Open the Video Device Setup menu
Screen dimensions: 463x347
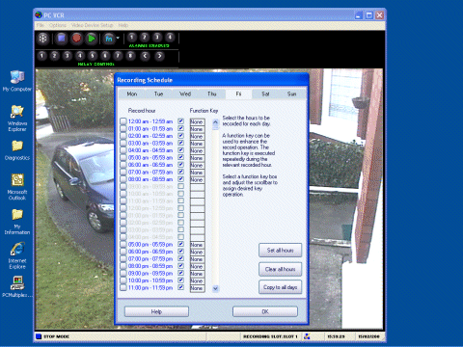(x=93, y=25)
